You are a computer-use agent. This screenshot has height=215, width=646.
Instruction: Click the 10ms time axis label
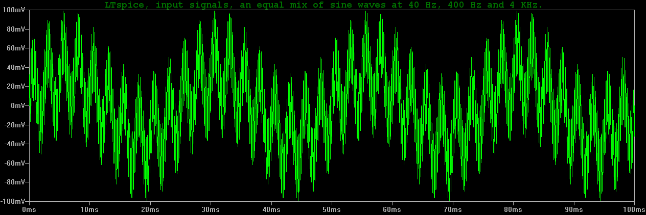[x=89, y=209]
